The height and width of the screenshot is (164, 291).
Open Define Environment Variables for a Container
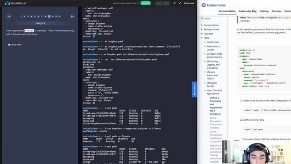216,137
